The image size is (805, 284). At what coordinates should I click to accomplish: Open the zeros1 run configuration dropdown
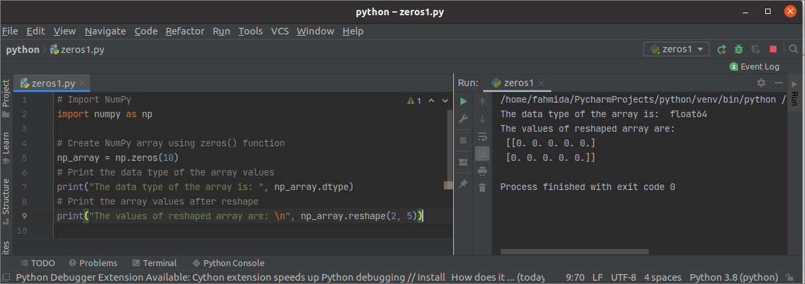pyautogui.click(x=676, y=49)
